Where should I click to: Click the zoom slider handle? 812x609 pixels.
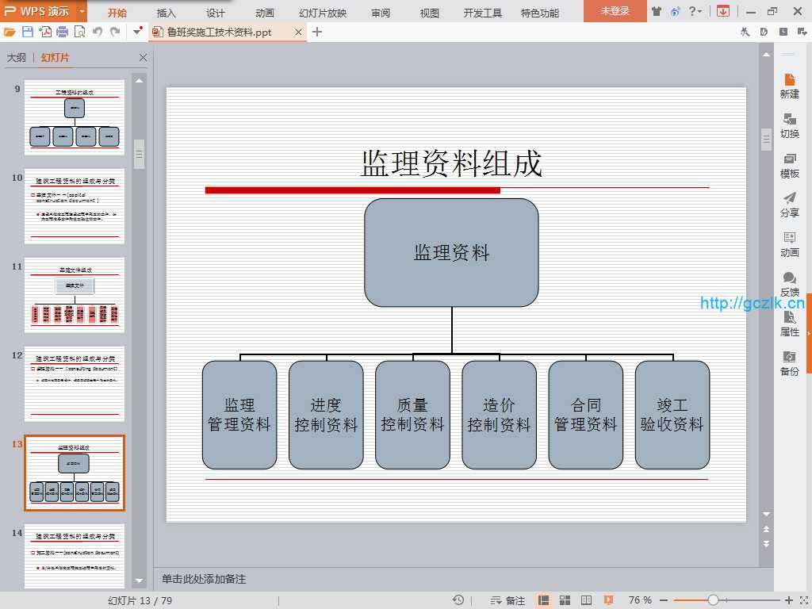point(713,600)
